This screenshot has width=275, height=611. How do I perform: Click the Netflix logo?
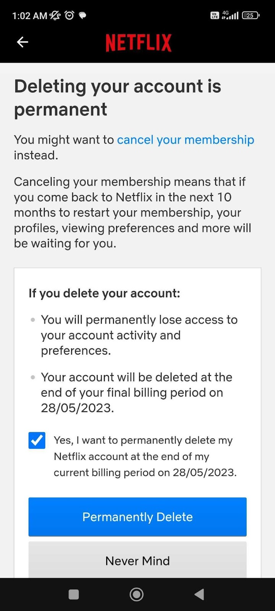(x=138, y=42)
